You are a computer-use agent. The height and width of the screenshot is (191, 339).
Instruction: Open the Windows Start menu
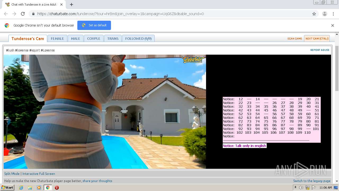click(x=7, y=187)
